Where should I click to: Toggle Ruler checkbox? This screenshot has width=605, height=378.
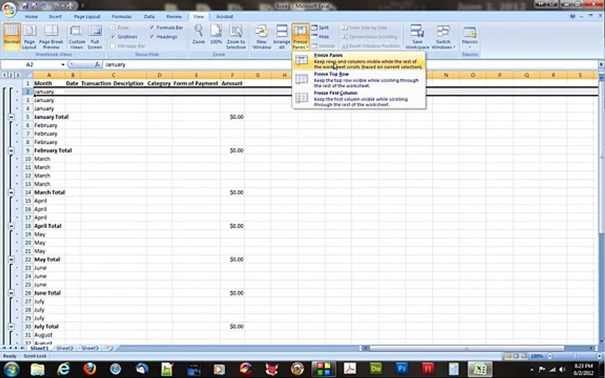[x=113, y=27]
